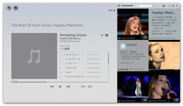
Task: Click the album title heading The Best Of Pure Voice
Action: (x=31, y=25)
